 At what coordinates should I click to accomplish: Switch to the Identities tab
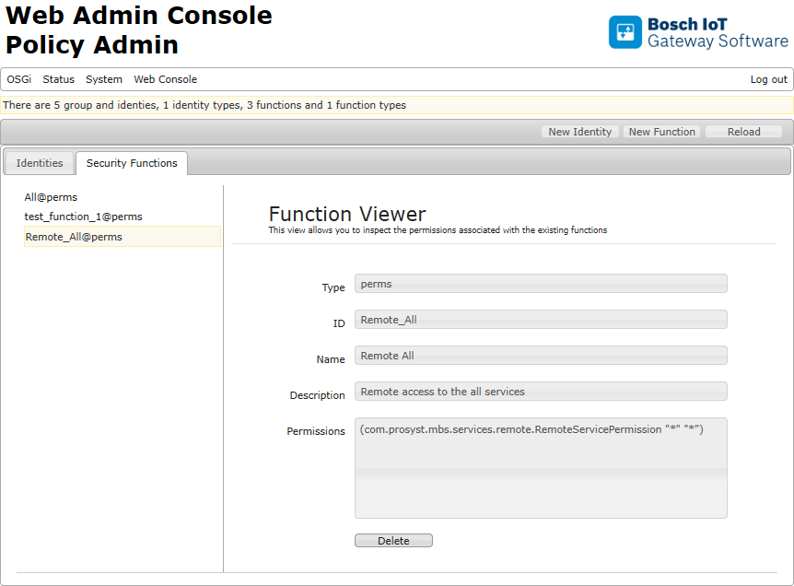click(39, 162)
